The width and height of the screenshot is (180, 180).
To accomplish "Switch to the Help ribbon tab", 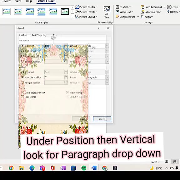I will (29, 1).
